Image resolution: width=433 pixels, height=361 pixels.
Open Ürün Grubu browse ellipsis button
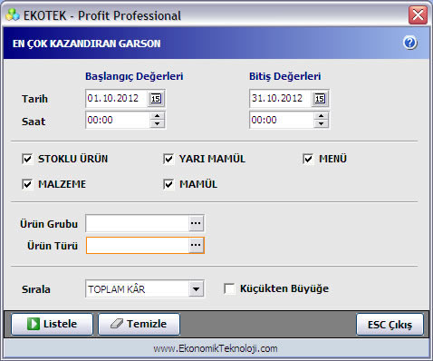pos(196,223)
